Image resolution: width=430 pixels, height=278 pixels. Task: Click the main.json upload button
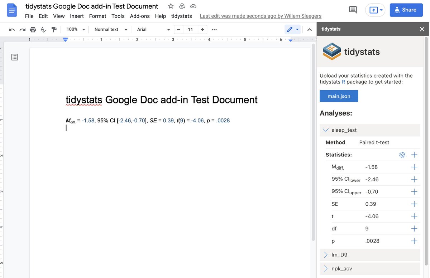(x=339, y=96)
